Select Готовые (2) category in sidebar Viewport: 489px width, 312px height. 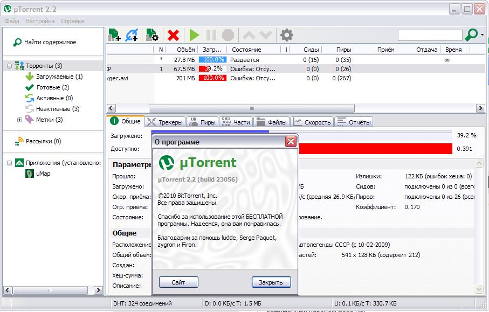[x=52, y=87]
